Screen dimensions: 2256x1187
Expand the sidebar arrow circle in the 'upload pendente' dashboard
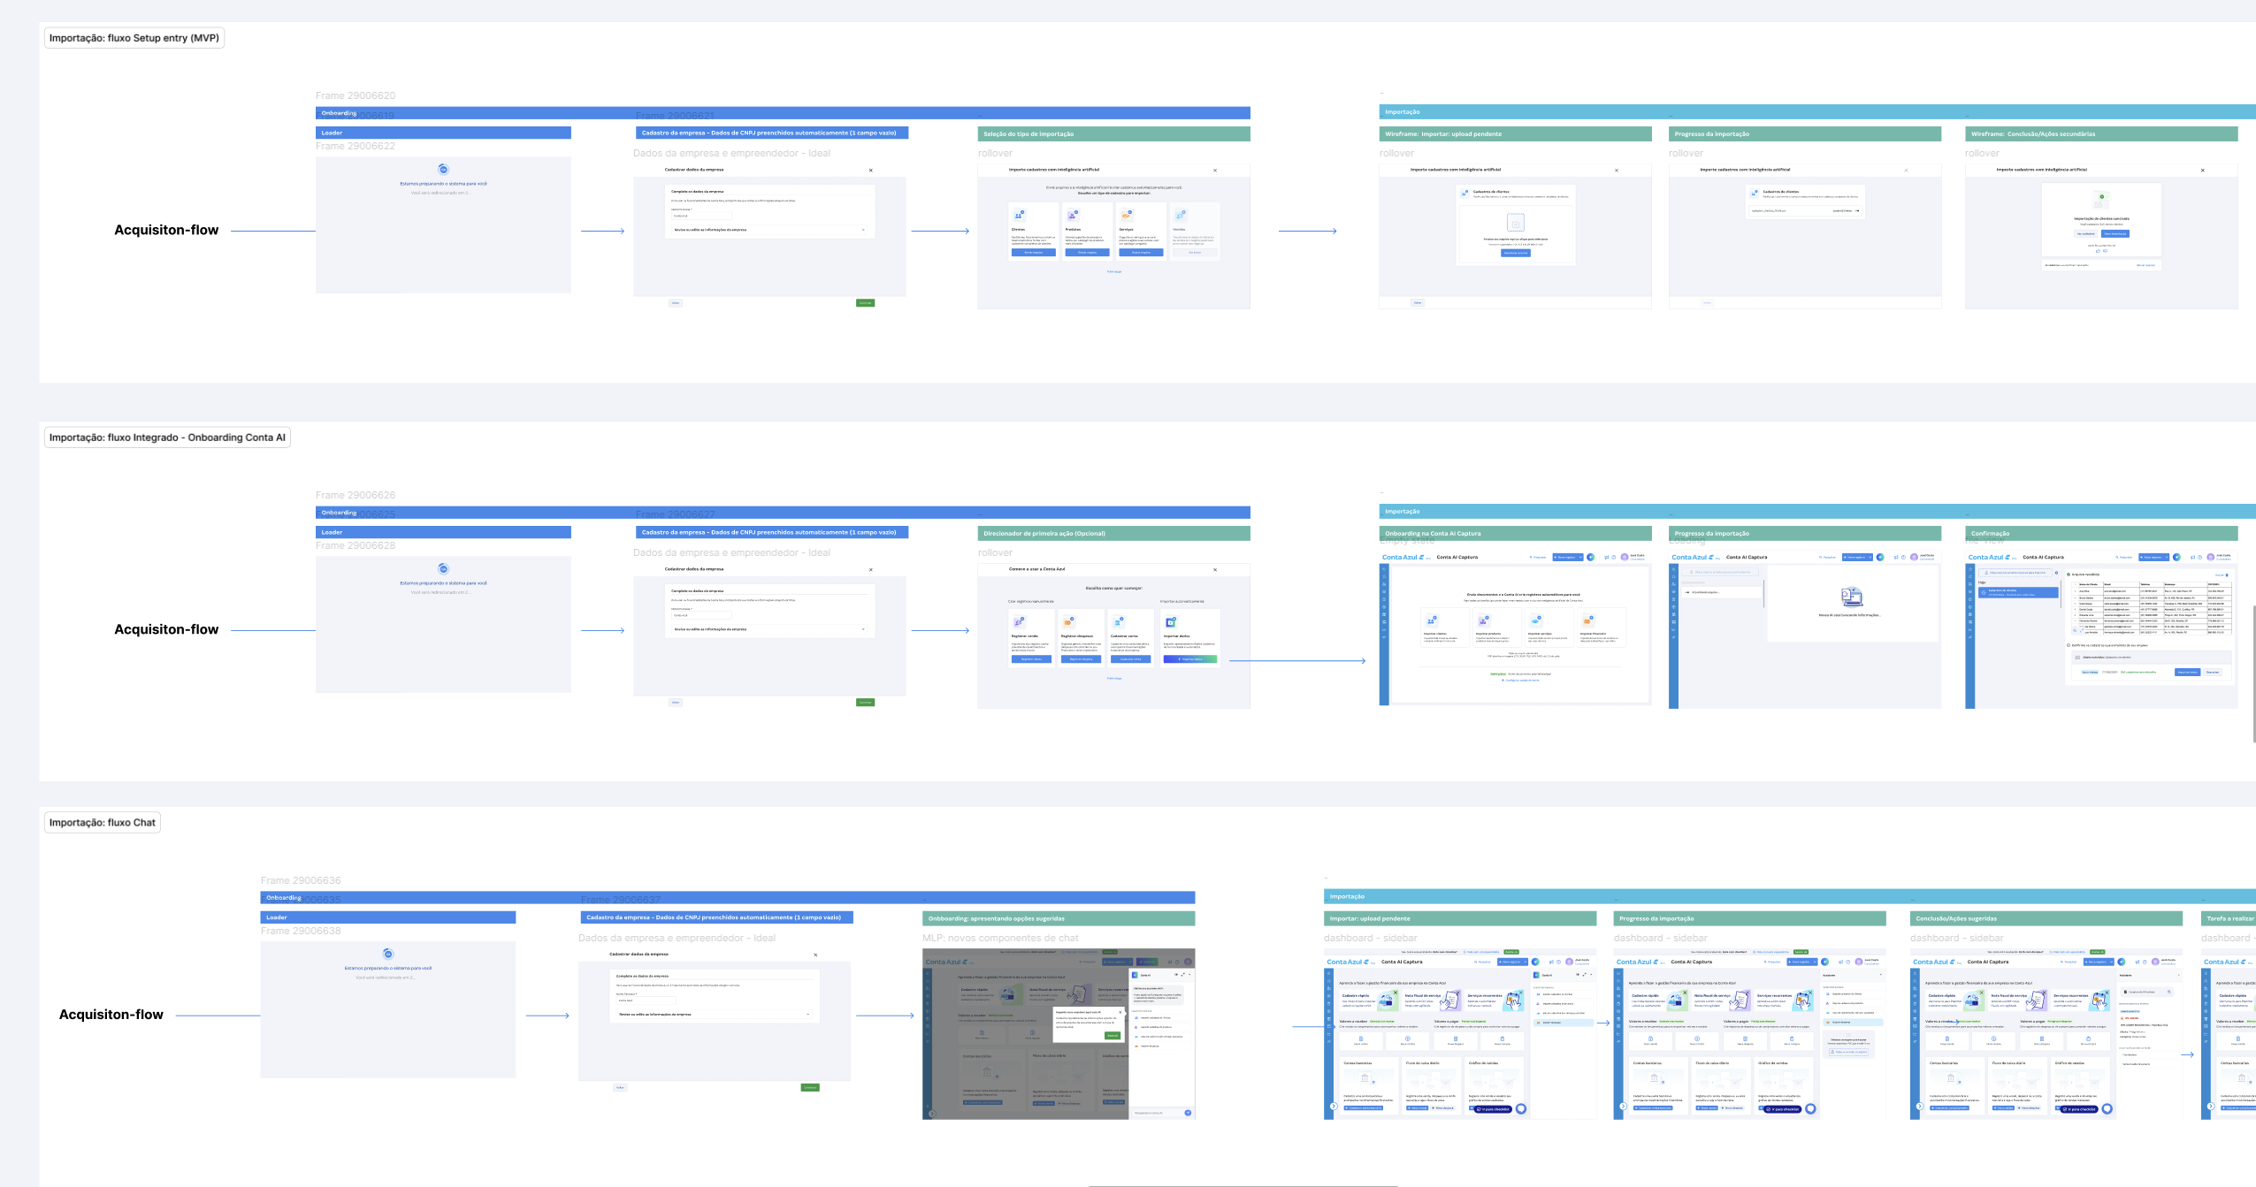[x=1334, y=1107]
